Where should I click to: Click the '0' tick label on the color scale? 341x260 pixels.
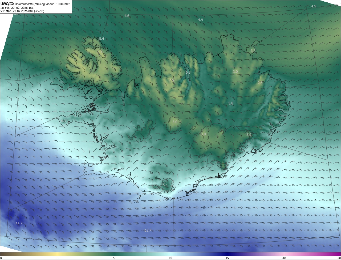(1, 258)
